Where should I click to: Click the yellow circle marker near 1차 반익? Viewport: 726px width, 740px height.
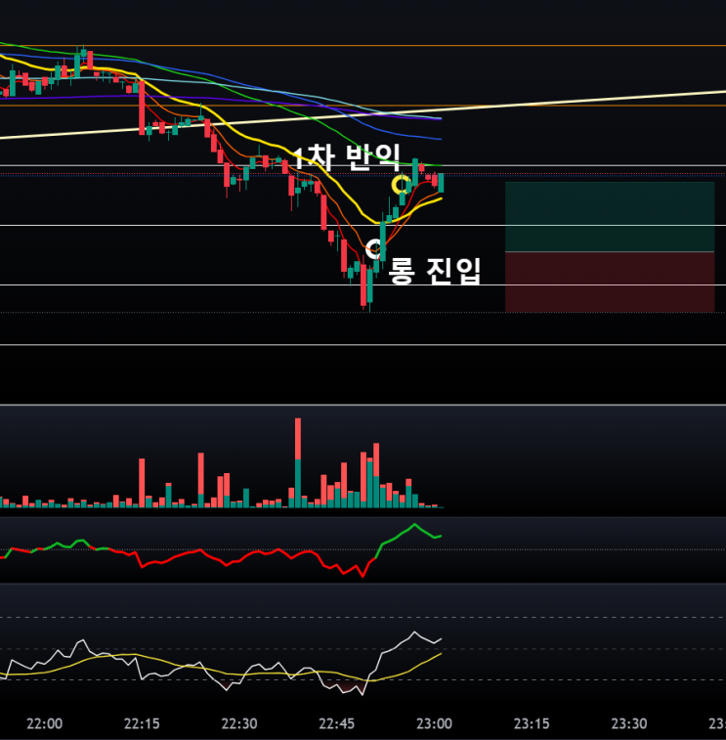401,185
